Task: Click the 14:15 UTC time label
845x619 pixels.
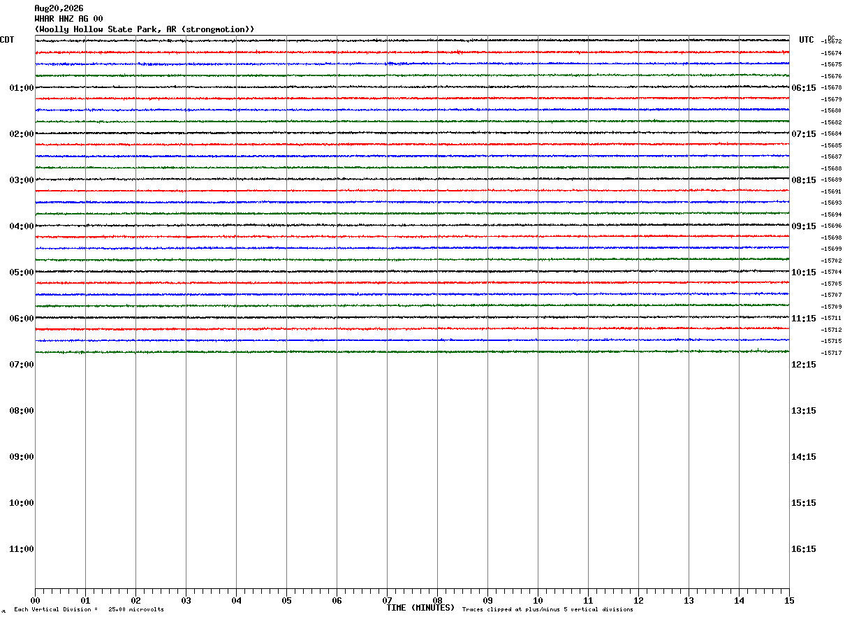Action: (x=804, y=457)
